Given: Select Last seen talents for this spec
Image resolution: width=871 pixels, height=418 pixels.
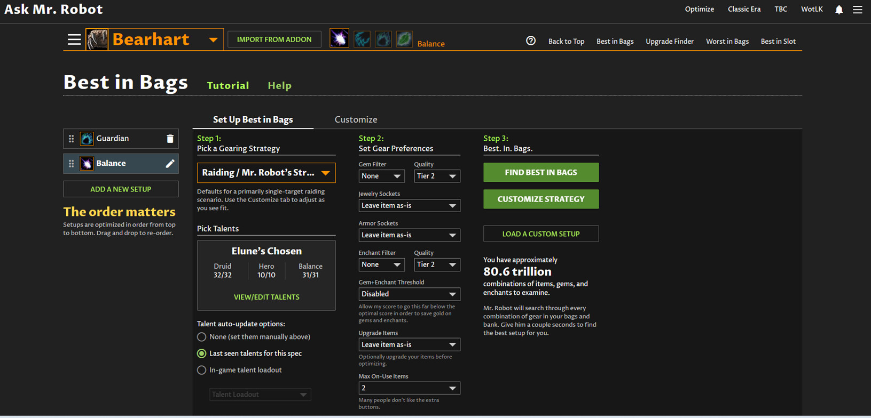Looking at the screenshot, I should pos(202,353).
